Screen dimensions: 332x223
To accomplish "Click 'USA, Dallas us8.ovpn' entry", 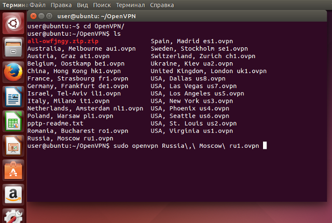I will pos(188,78).
